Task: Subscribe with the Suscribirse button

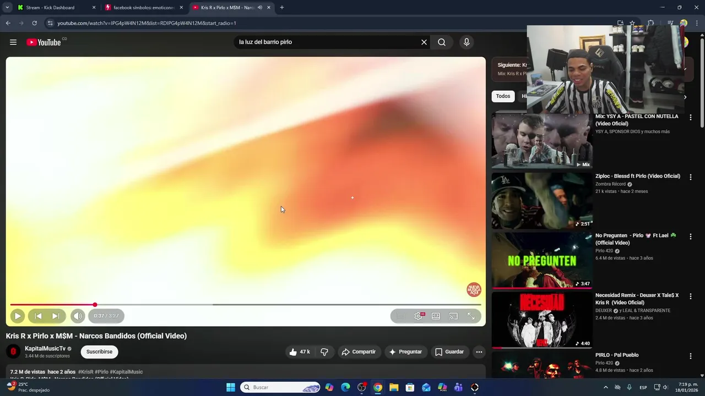Action: [99, 352]
